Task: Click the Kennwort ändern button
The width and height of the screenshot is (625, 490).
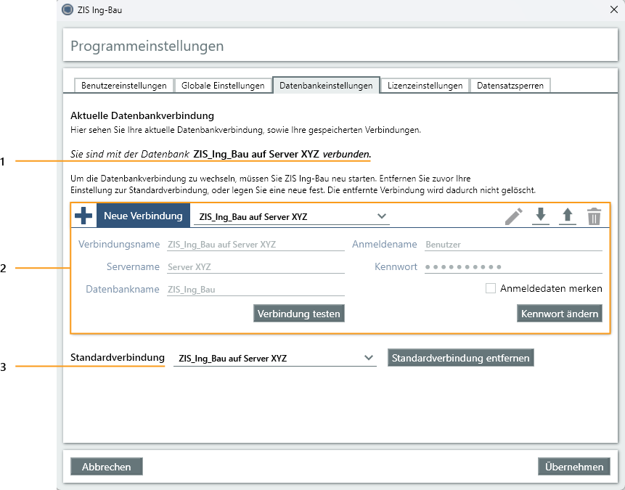Action: 560,314
